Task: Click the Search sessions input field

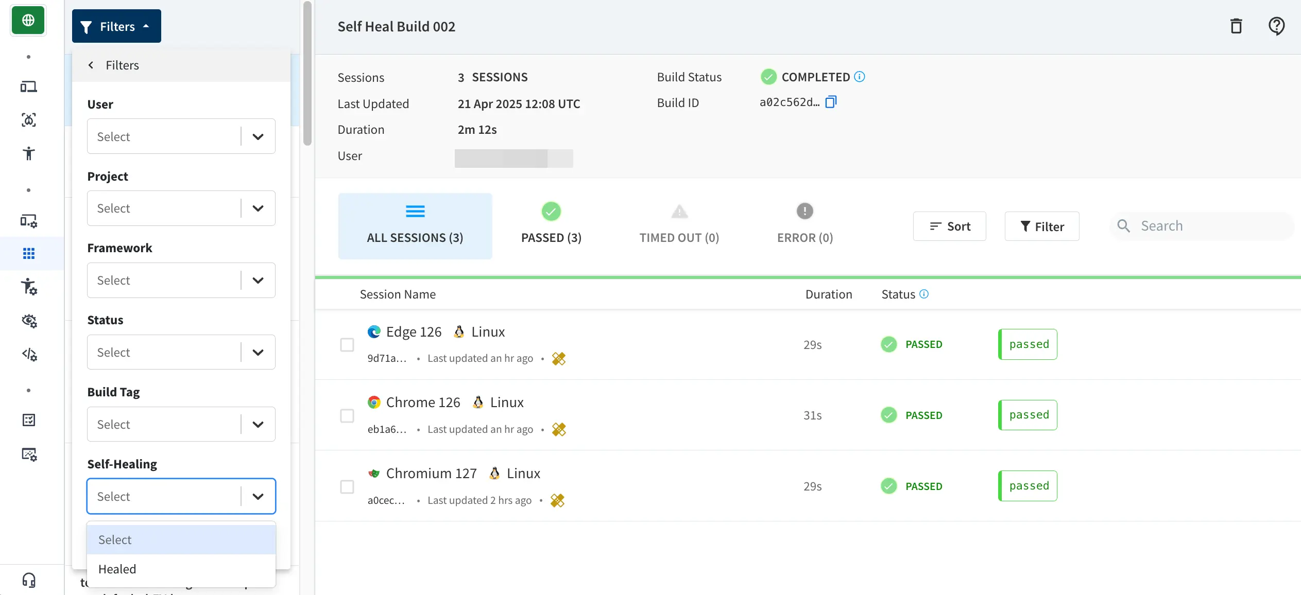Action: [x=1200, y=225]
